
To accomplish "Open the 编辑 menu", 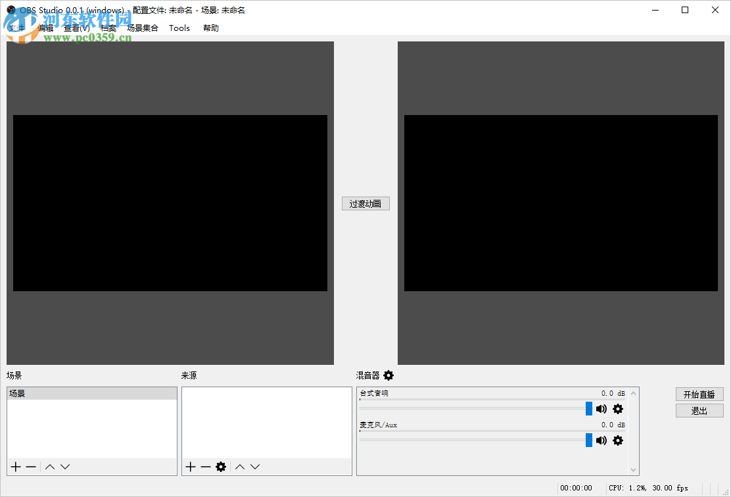I will point(46,28).
